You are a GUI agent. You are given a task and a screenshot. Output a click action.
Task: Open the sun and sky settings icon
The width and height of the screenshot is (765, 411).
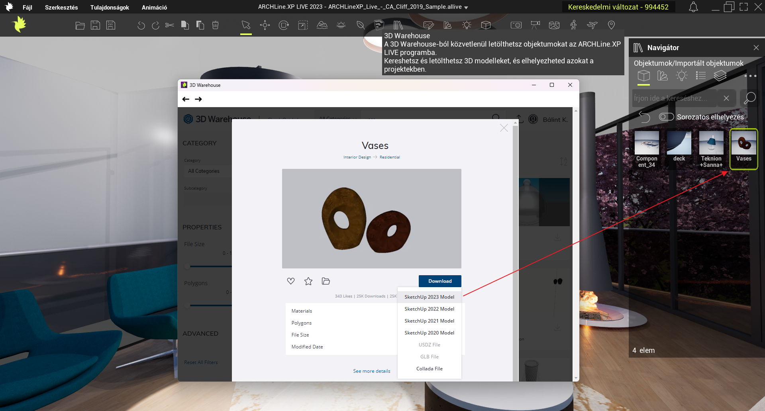pyautogui.click(x=341, y=25)
